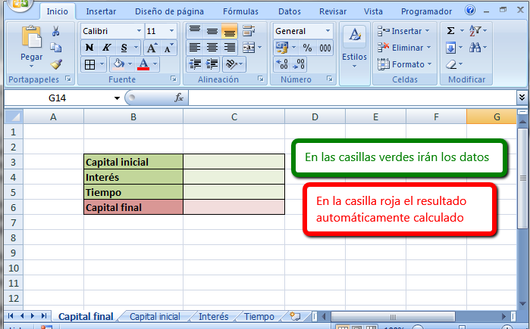Toggle bottom vertical alignment
The width and height of the screenshot is (530, 329).
[230, 31]
